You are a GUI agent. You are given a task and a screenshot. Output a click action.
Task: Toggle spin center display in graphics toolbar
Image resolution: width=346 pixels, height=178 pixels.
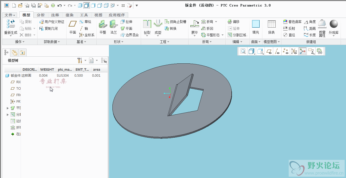(x=303, y=51)
